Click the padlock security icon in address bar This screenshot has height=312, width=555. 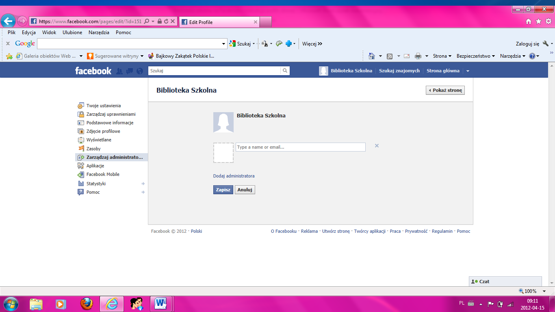coord(159,21)
